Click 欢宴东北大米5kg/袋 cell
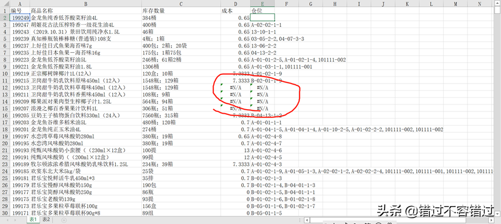Viewport: 501px width, 224px height. coord(86,171)
